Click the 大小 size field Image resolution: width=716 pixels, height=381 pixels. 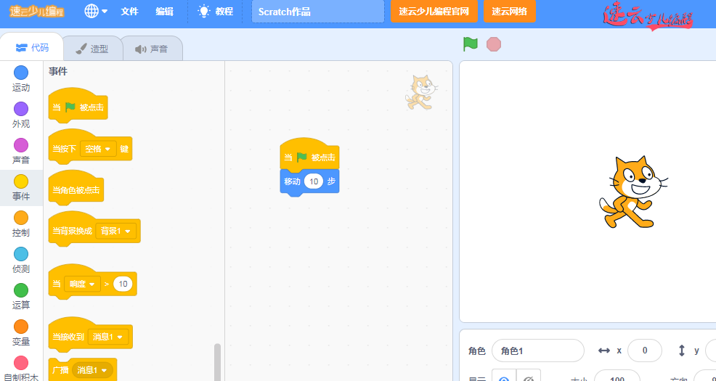[x=617, y=377]
